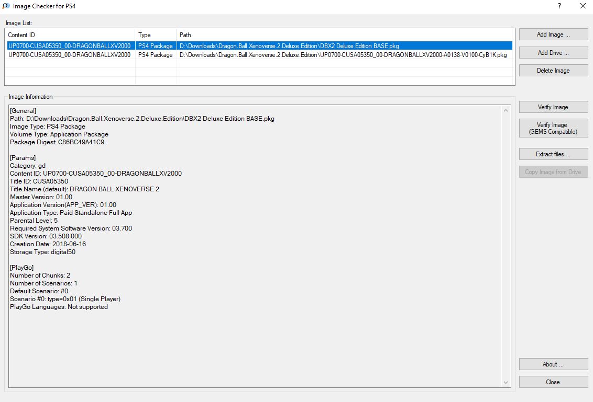This screenshot has width=593, height=402.
Task: Click Number of Chunks: 2 line
Action: coord(40,275)
